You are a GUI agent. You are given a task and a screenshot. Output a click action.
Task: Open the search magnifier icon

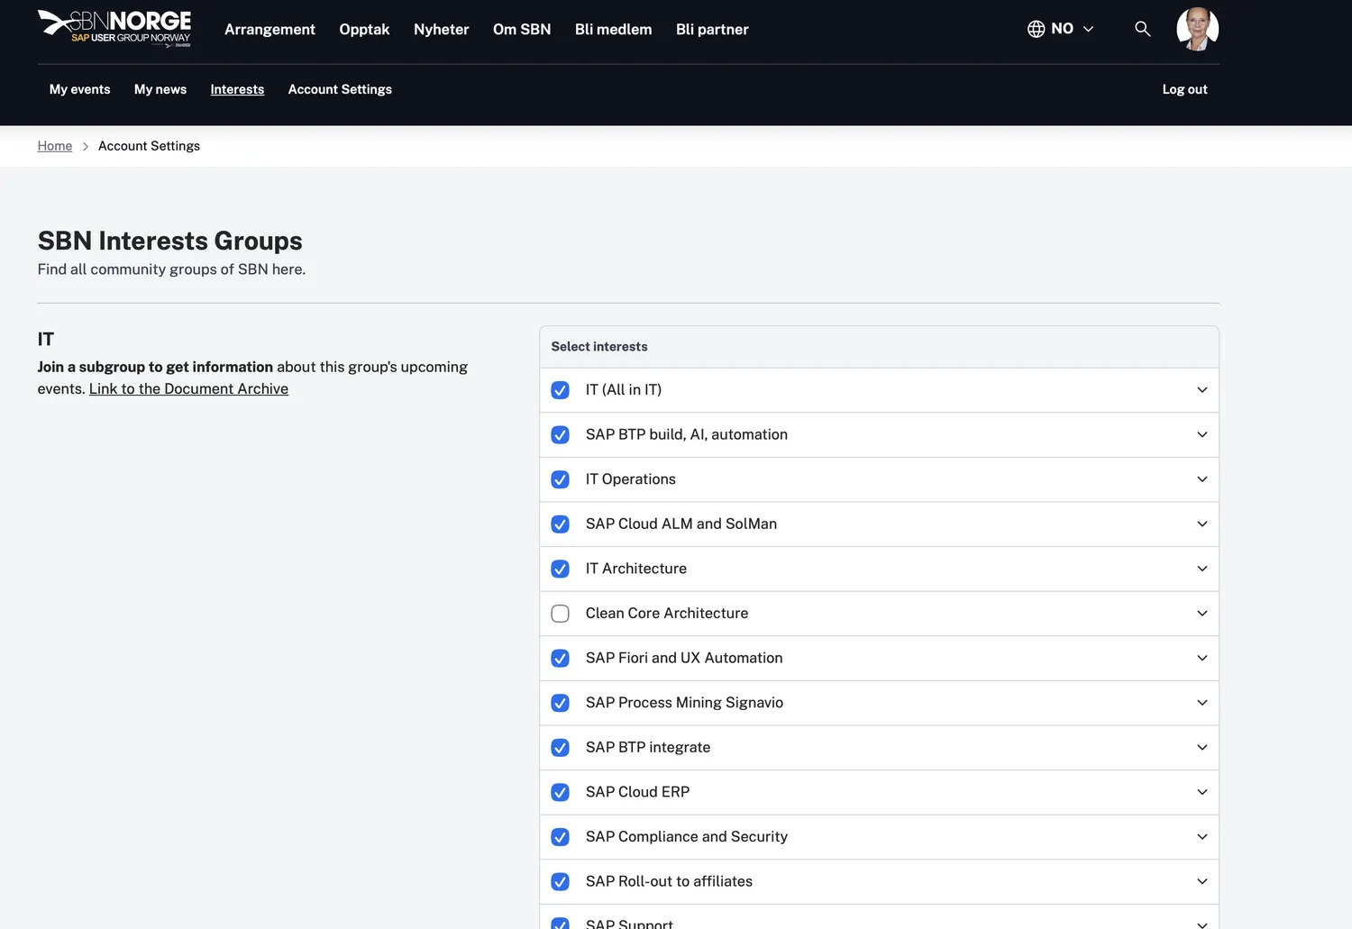1142,29
